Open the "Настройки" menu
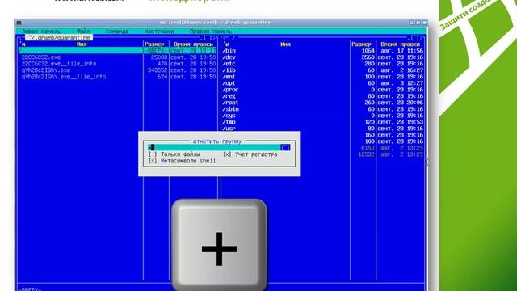The image size is (517, 291). pos(159,32)
